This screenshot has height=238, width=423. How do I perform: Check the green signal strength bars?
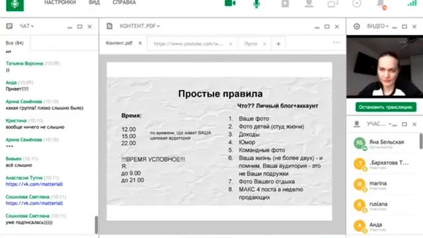tap(412, 3)
